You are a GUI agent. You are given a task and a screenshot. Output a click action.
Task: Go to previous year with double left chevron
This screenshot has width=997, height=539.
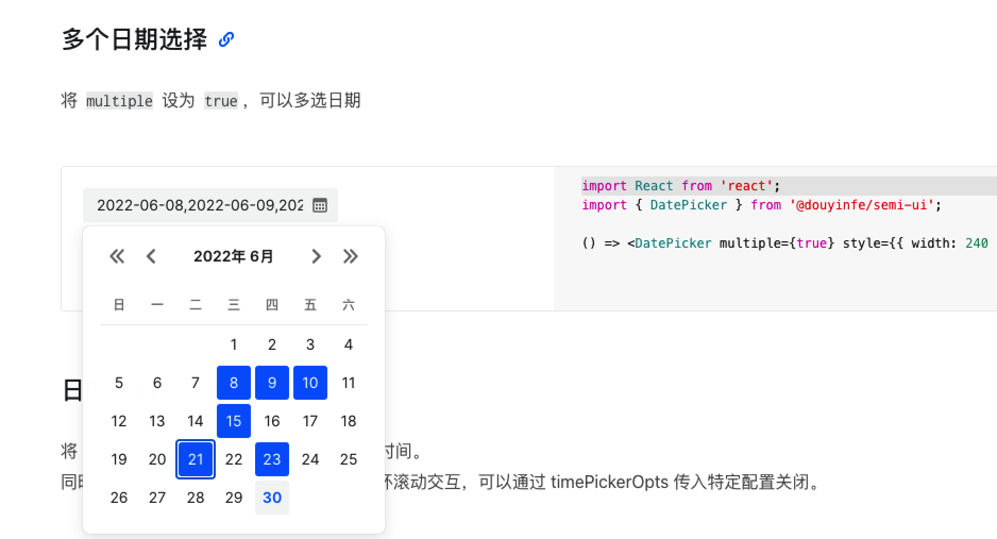pos(117,256)
